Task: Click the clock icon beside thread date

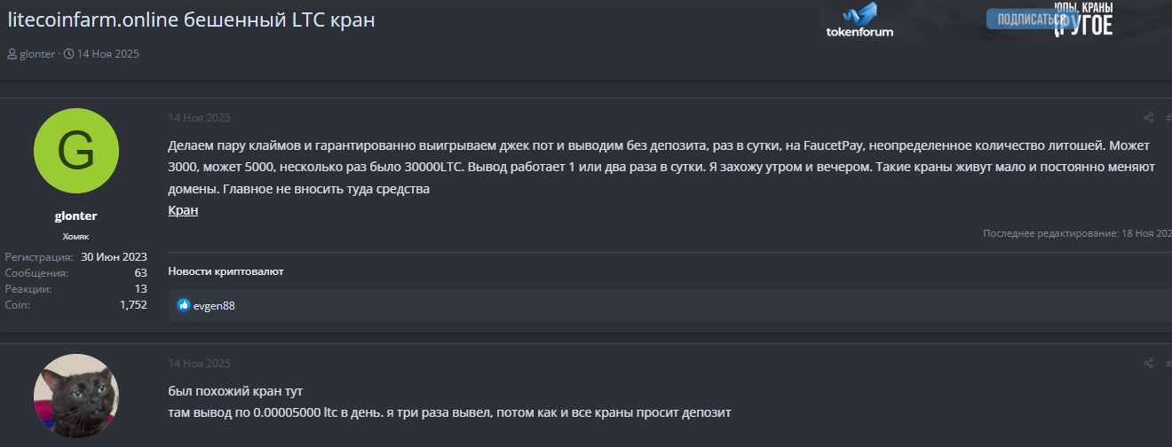Action: point(68,54)
